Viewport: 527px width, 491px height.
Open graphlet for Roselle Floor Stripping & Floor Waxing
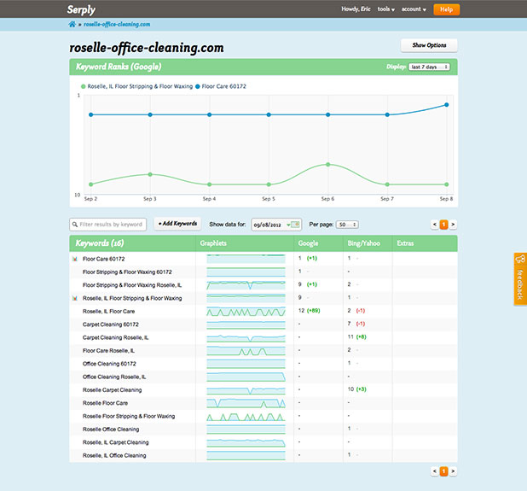(x=246, y=417)
